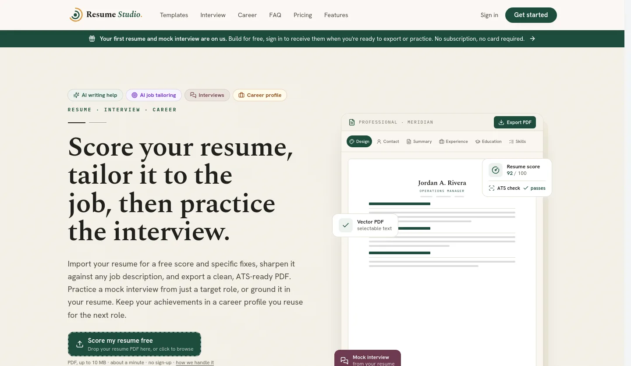Click the download icon in Export PDF

click(x=501, y=122)
